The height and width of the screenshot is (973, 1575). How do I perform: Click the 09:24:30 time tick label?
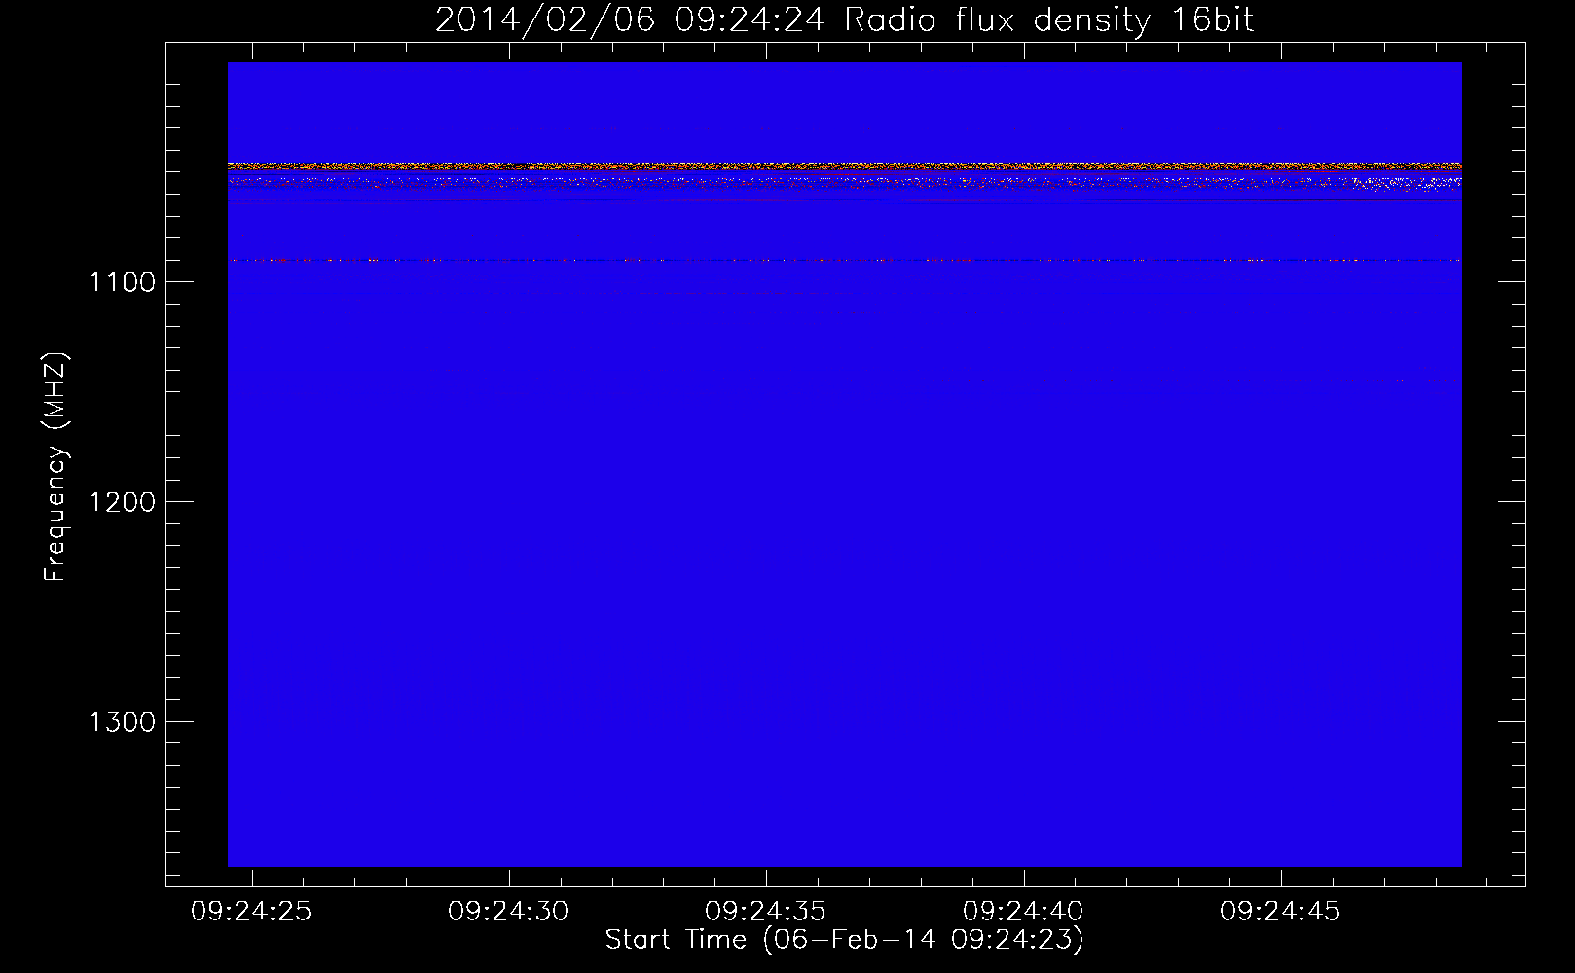(508, 912)
